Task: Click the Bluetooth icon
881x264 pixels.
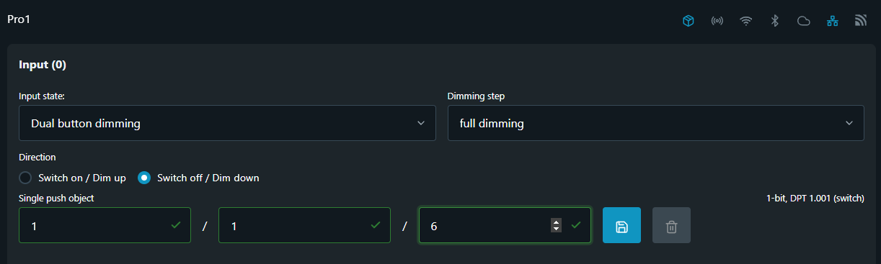Action: (x=774, y=21)
